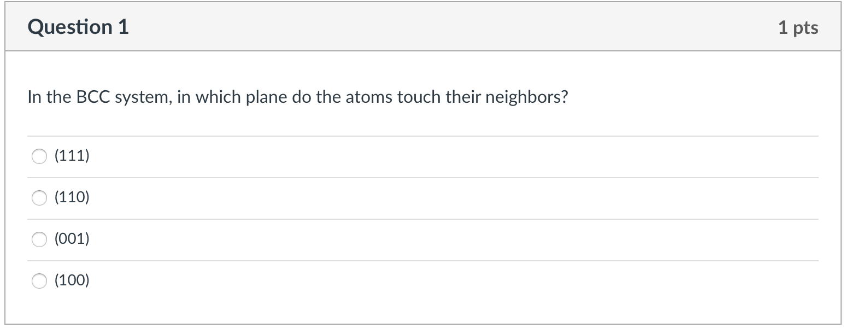This screenshot has width=846, height=328.
Task: Click the third answer row
Action: point(273,239)
